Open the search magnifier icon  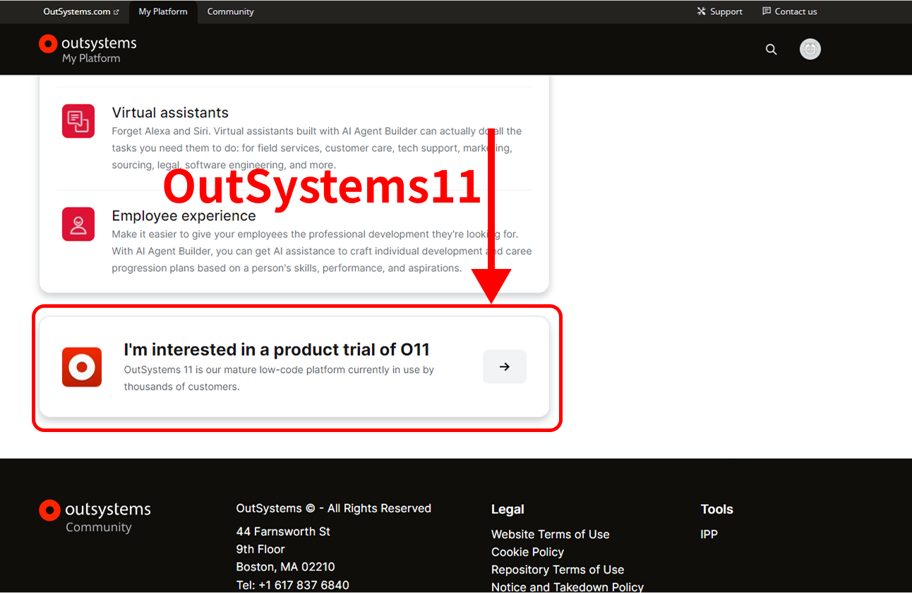click(x=771, y=49)
